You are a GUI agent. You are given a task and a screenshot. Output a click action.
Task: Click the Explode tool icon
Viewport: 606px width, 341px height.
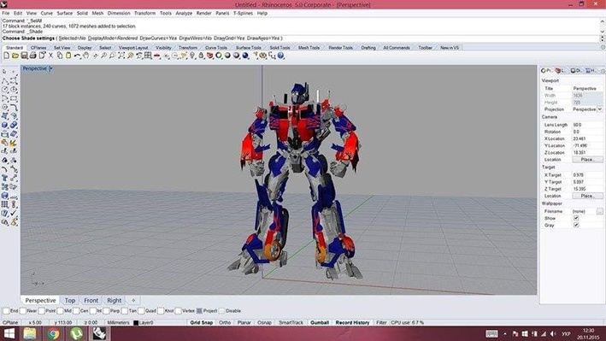(14, 143)
